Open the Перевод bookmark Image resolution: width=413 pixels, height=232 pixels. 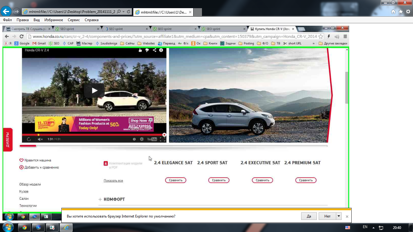point(166,43)
